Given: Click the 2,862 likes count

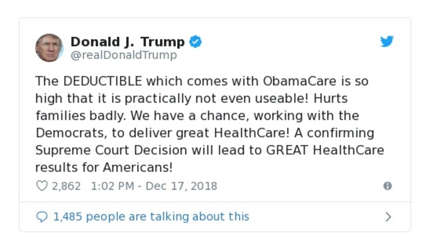Looking at the screenshot, I should point(66,186).
